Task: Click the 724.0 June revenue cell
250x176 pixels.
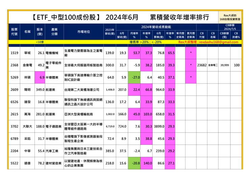Action: [122, 127]
